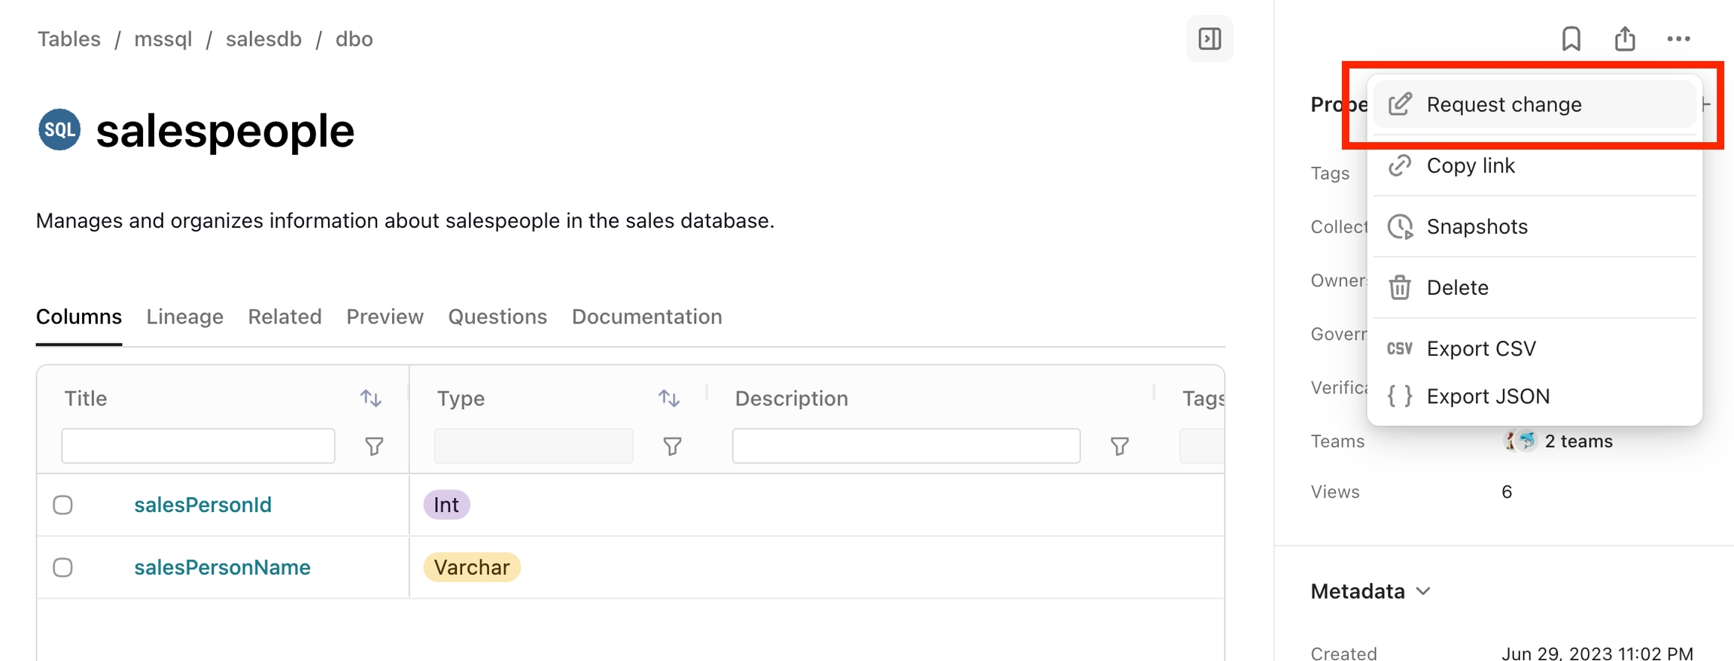Check the salesPersonId row checkbox
The width and height of the screenshot is (1734, 661).
click(63, 505)
